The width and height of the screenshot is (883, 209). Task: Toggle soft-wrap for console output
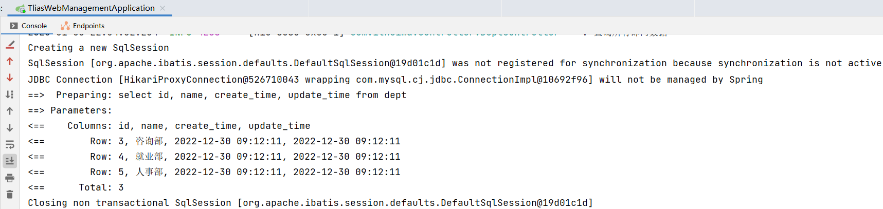[x=10, y=144]
